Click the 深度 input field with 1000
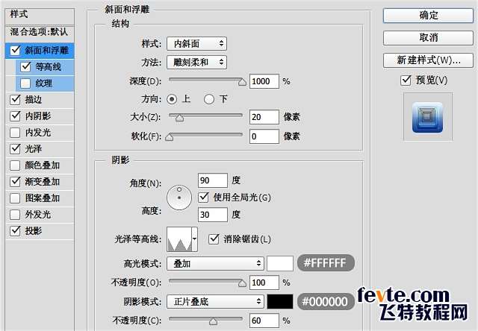The height and width of the screenshot is (331, 478). coord(264,81)
